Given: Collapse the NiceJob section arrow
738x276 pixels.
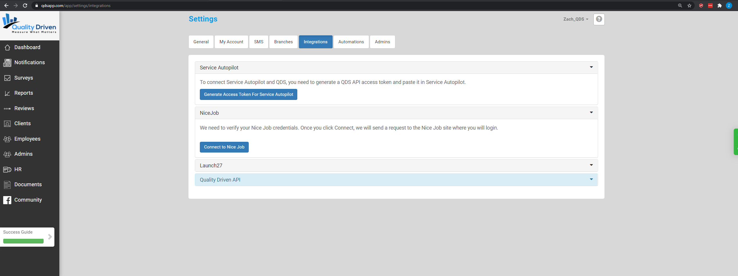Looking at the screenshot, I should pyautogui.click(x=591, y=113).
